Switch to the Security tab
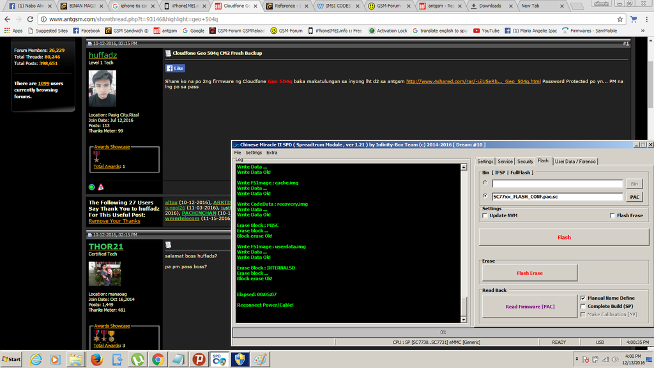Screen dimensions: 654x368 525,162
